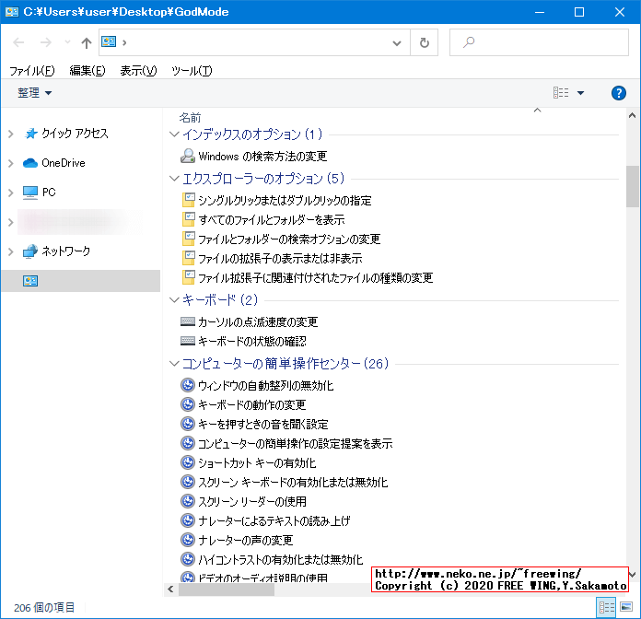
Task: Go up one folder level
Action: pos(86,42)
